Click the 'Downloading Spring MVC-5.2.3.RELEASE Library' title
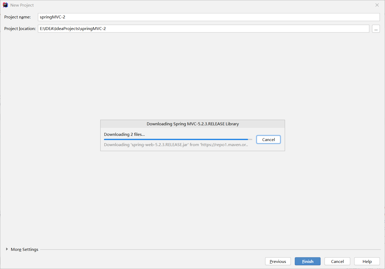The width and height of the screenshot is (385, 269). pyautogui.click(x=193, y=124)
